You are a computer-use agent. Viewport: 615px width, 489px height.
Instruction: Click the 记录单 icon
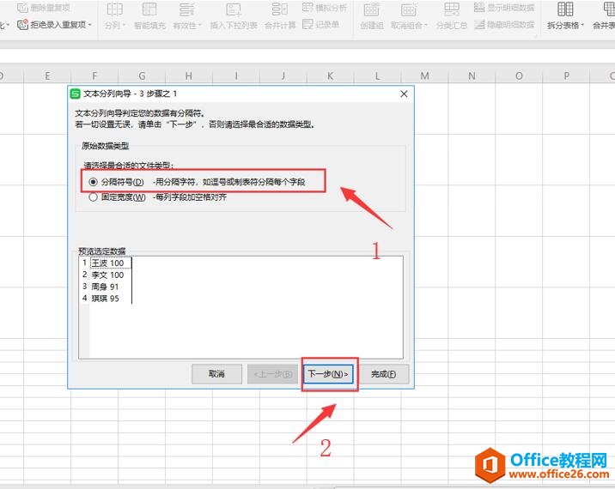point(307,25)
